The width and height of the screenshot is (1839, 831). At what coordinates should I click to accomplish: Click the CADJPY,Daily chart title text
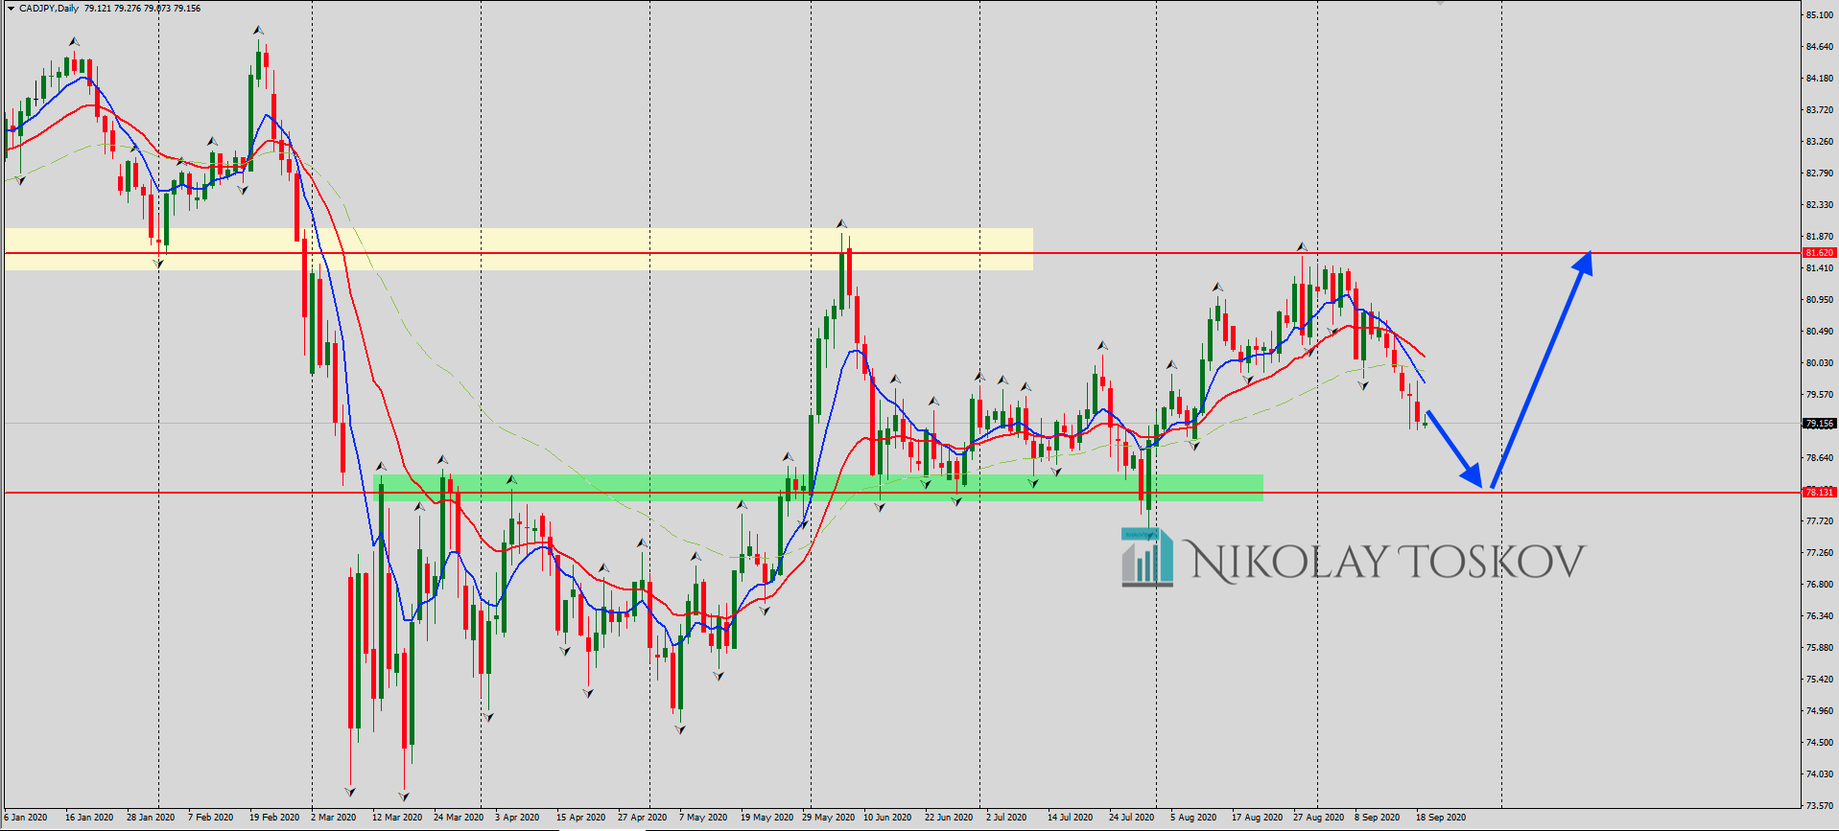pos(49,9)
